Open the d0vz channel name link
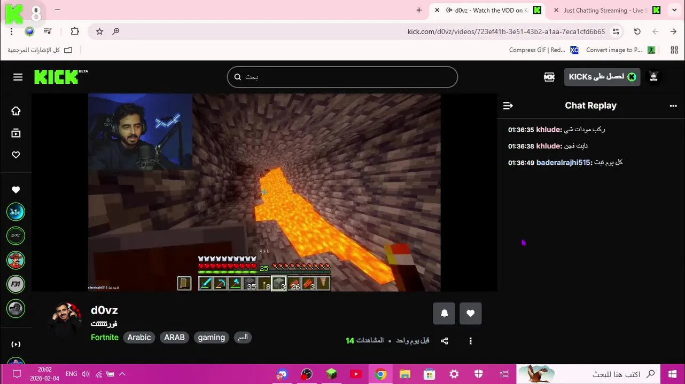 click(104, 310)
